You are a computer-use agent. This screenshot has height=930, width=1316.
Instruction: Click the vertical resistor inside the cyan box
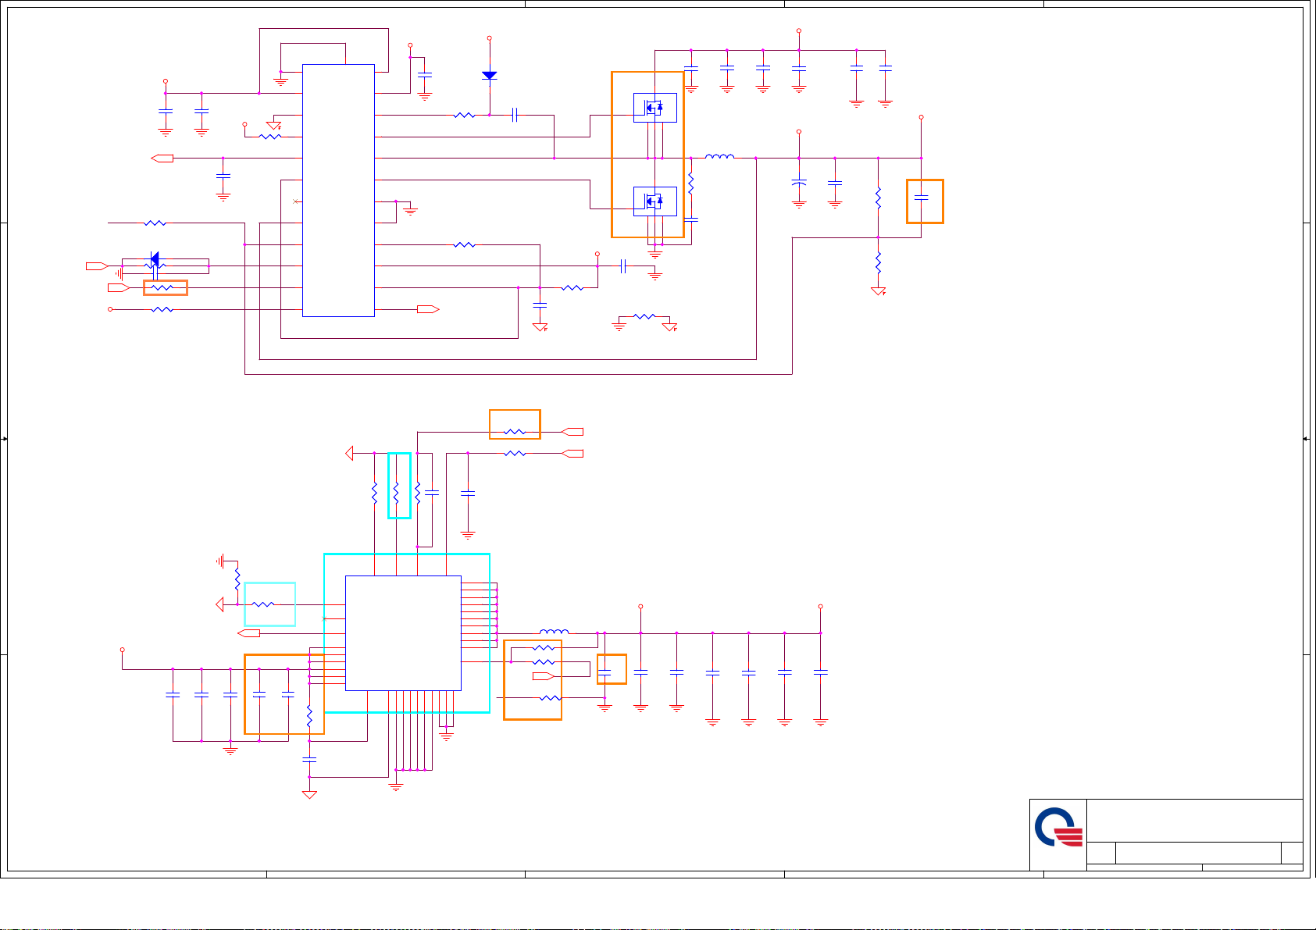397,493
